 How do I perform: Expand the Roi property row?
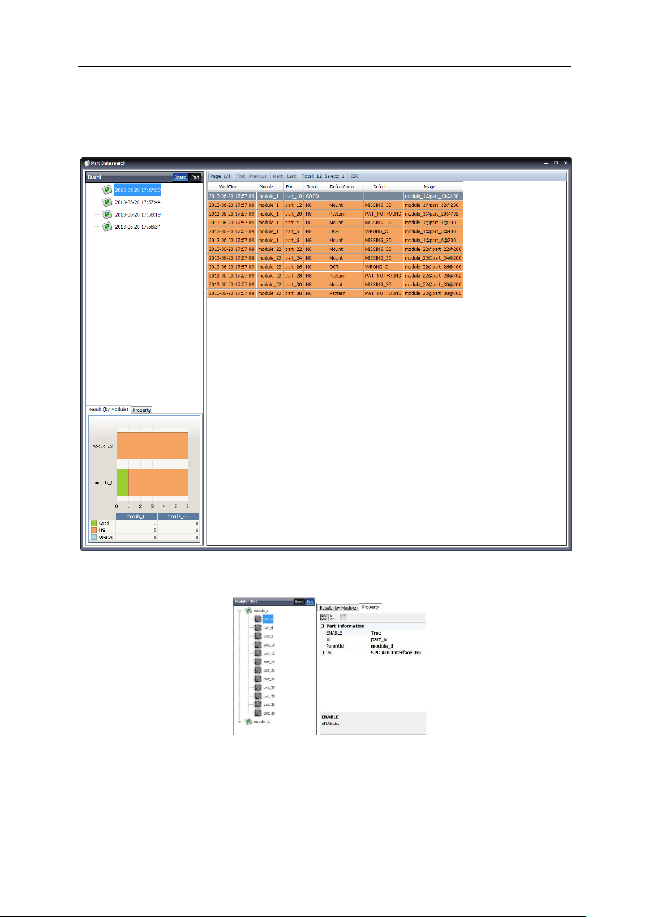pyautogui.click(x=322, y=653)
